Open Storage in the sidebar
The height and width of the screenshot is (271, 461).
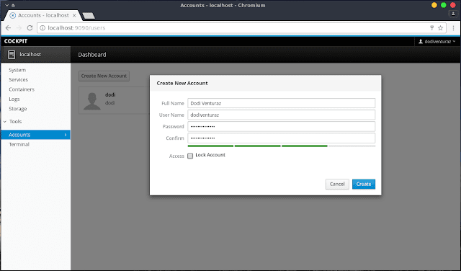(17, 109)
